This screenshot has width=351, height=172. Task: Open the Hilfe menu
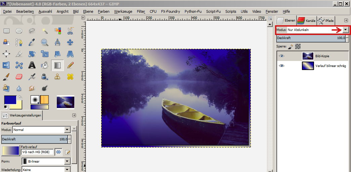click(x=286, y=11)
